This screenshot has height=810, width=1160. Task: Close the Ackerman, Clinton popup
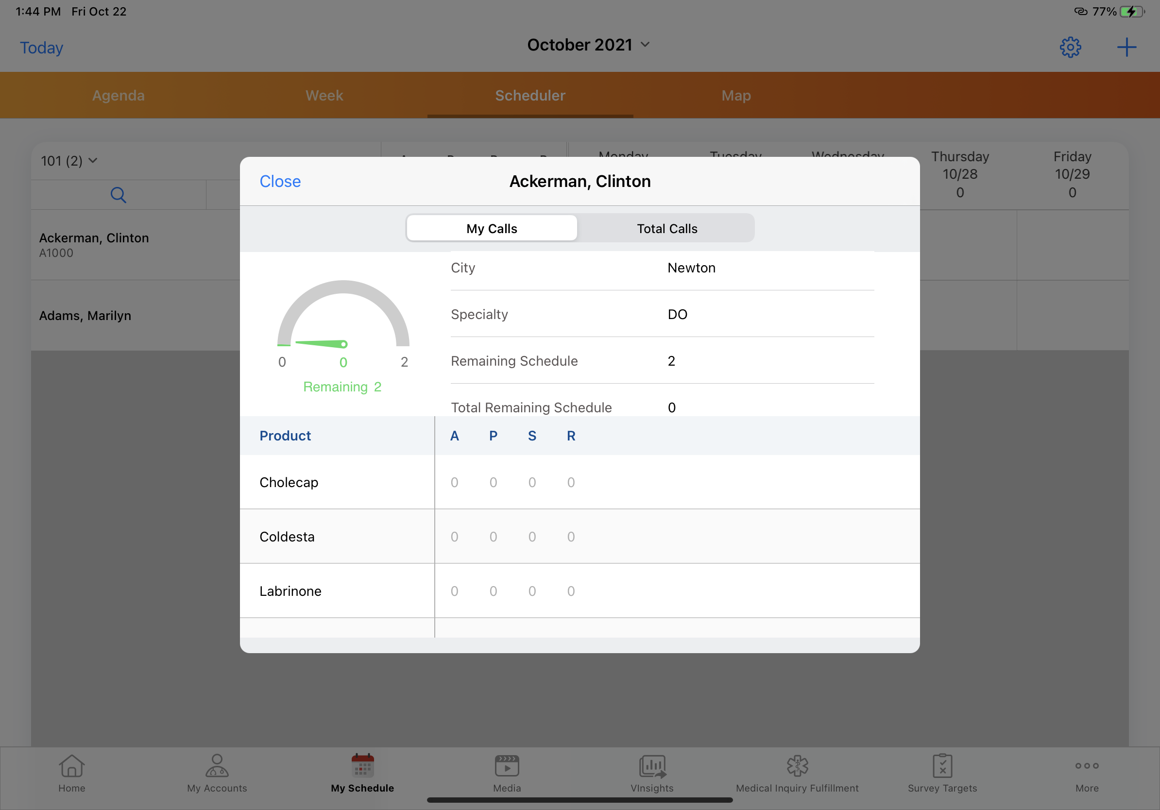point(280,181)
